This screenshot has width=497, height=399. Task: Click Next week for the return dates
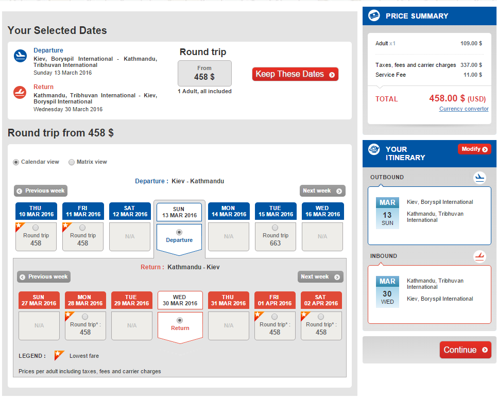(x=320, y=276)
